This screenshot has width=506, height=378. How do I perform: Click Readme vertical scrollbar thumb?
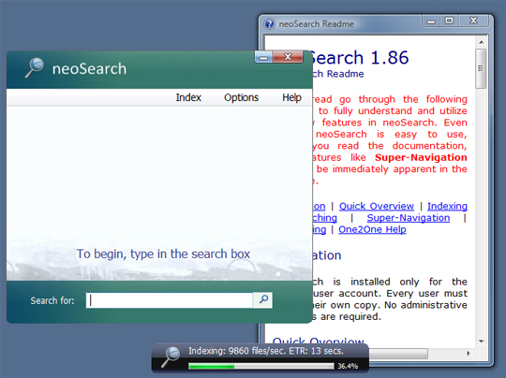[481, 68]
